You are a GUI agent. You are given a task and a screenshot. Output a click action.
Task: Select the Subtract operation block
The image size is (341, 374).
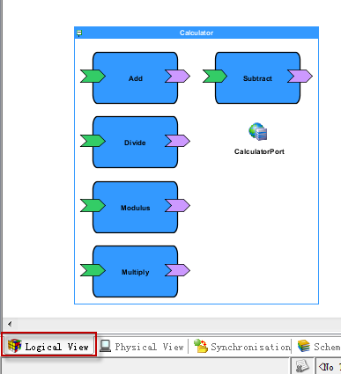point(257,78)
